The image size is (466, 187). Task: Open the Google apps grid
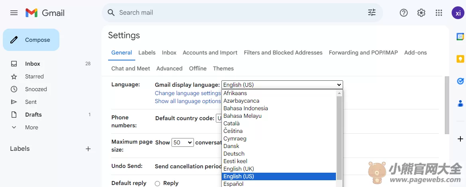[438, 13]
